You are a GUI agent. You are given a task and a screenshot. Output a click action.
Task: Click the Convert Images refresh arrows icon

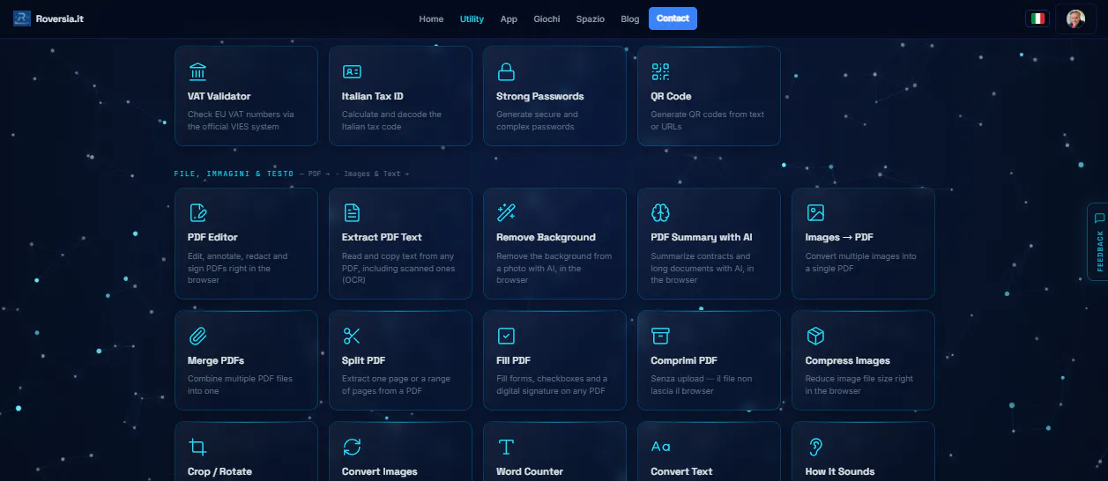click(352, 447)
